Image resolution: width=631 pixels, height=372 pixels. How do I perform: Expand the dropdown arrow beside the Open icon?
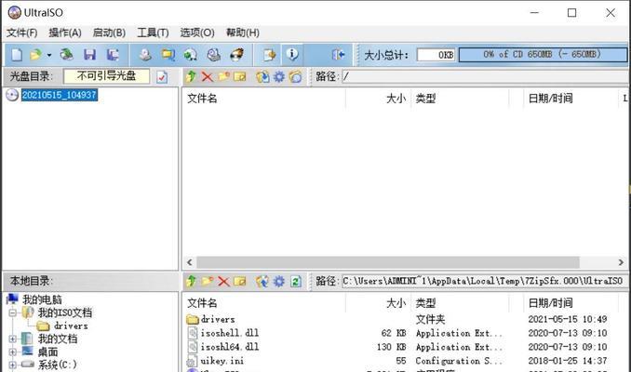pos(49,55)
